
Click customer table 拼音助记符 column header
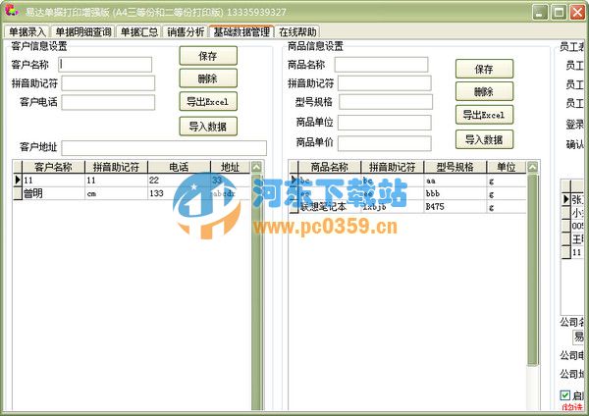pyautogui.click(x=117, y=167)
